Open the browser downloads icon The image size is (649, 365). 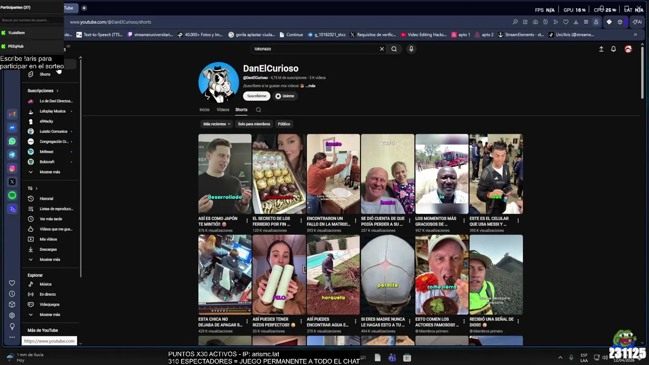[576, 22]
